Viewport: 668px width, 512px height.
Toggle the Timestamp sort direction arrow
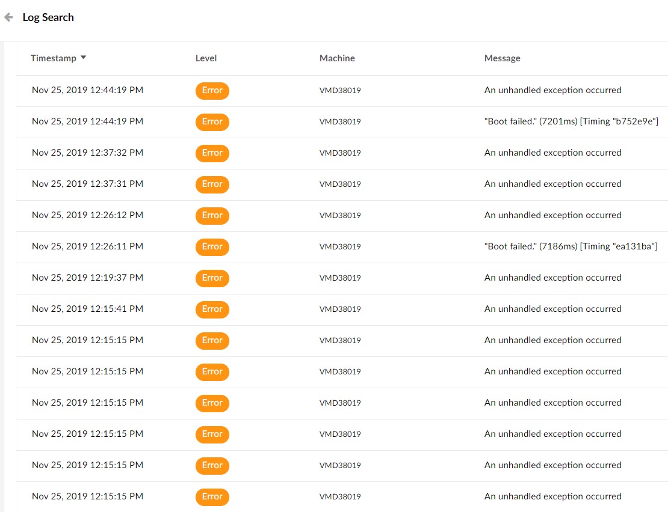[84, 58]
